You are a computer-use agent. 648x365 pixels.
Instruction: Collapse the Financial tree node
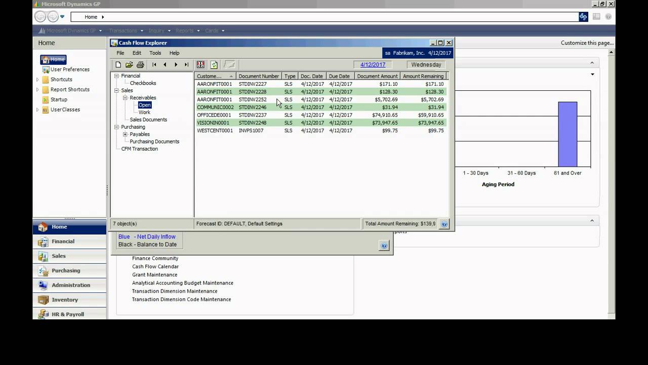click(116, 76)
